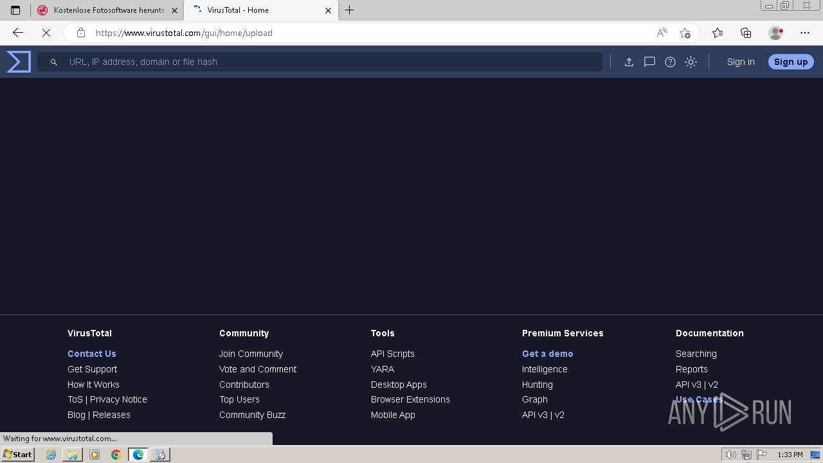Open the comments speech bubble icon
Screen dimensions: 823x463
pyautogui.click(x=649, y=62)
